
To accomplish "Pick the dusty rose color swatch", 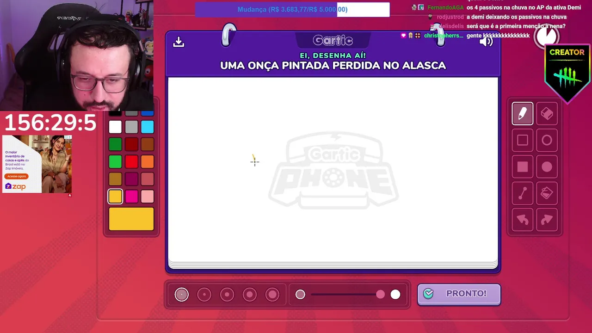I will (x=148, y=179).
